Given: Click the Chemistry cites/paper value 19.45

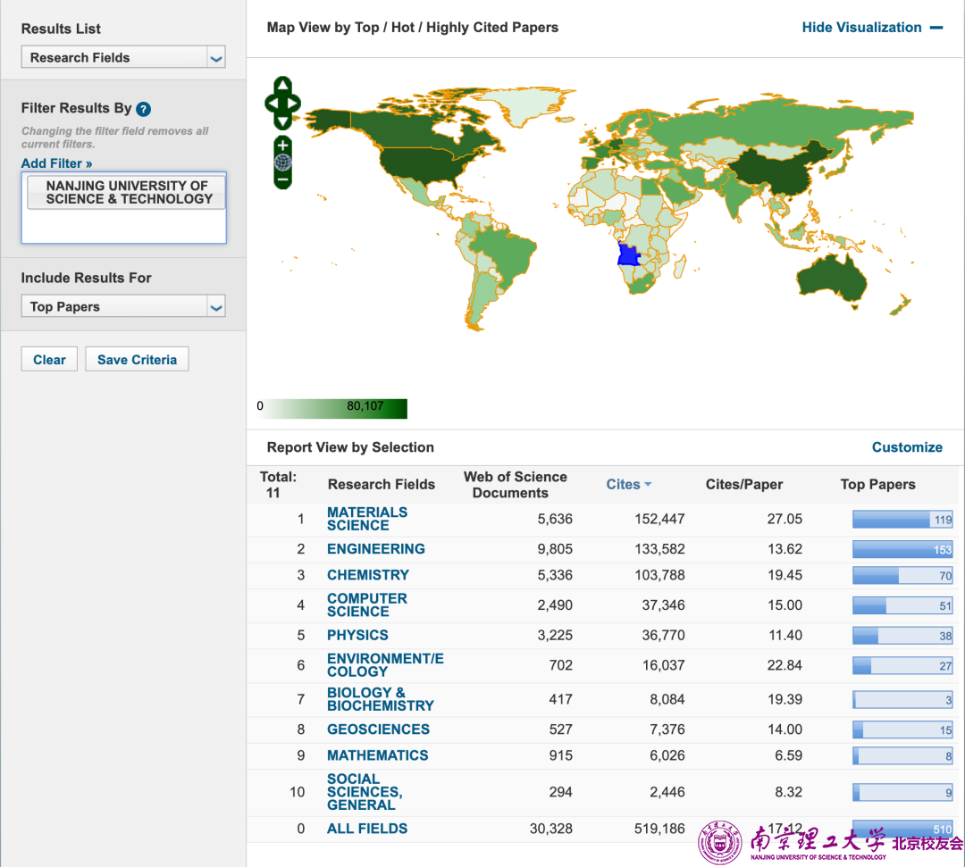Looking at the screenshot, I should (785, 575).
